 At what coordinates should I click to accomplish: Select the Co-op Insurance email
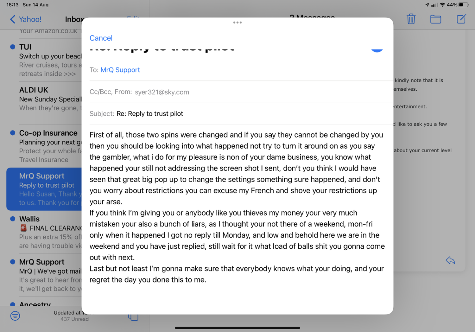(47, 146)
